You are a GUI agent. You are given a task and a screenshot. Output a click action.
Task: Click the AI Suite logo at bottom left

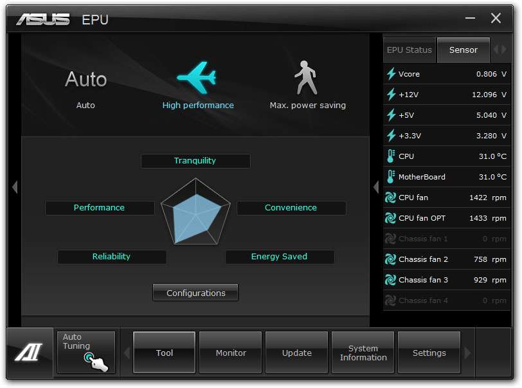[x=29, y=352]
